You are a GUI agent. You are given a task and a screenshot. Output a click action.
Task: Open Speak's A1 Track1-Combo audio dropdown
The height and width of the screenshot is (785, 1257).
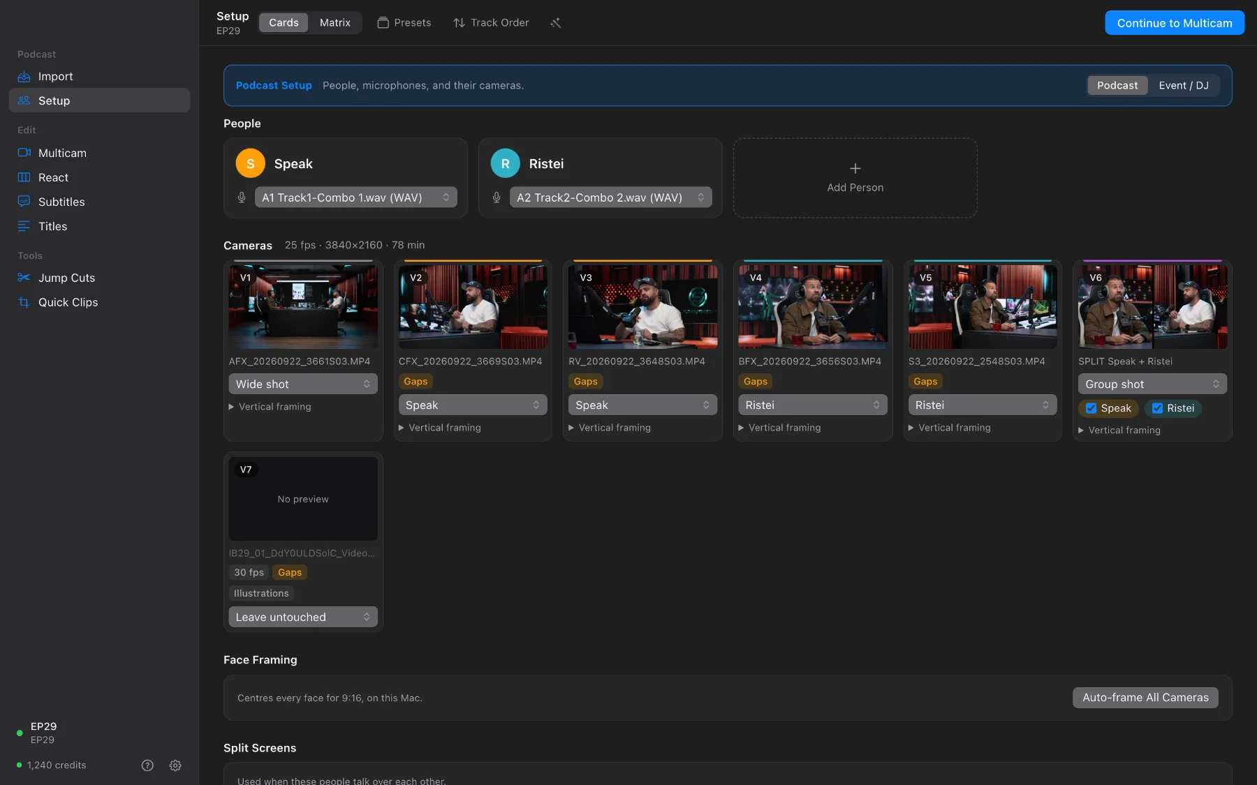pos(356,197)
